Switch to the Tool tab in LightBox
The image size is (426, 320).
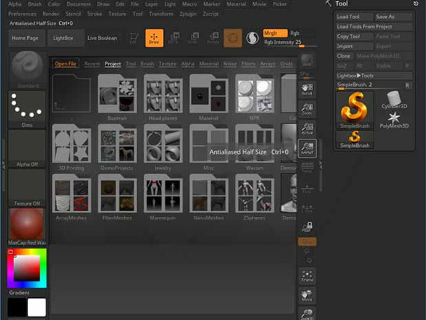(131, 64)
